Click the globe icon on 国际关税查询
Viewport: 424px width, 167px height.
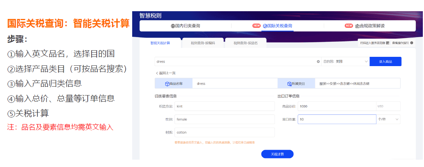(x=265, y=26)
